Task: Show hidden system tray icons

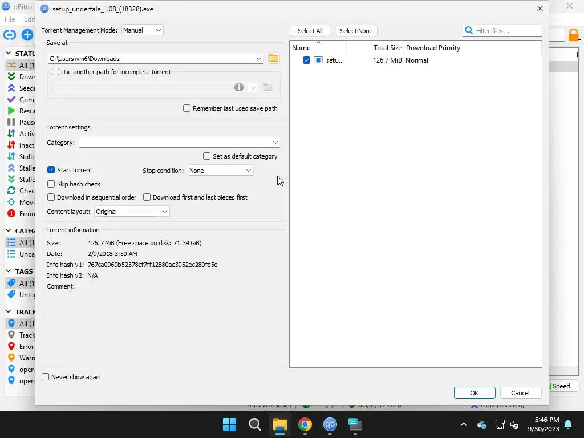Action: click(x=464, y=424)
